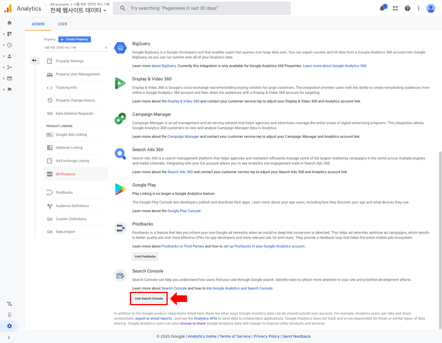The image size is (442, 343).
Task: Expand Conversions section arrow in sidebar
Action: [x=4, y=90]
